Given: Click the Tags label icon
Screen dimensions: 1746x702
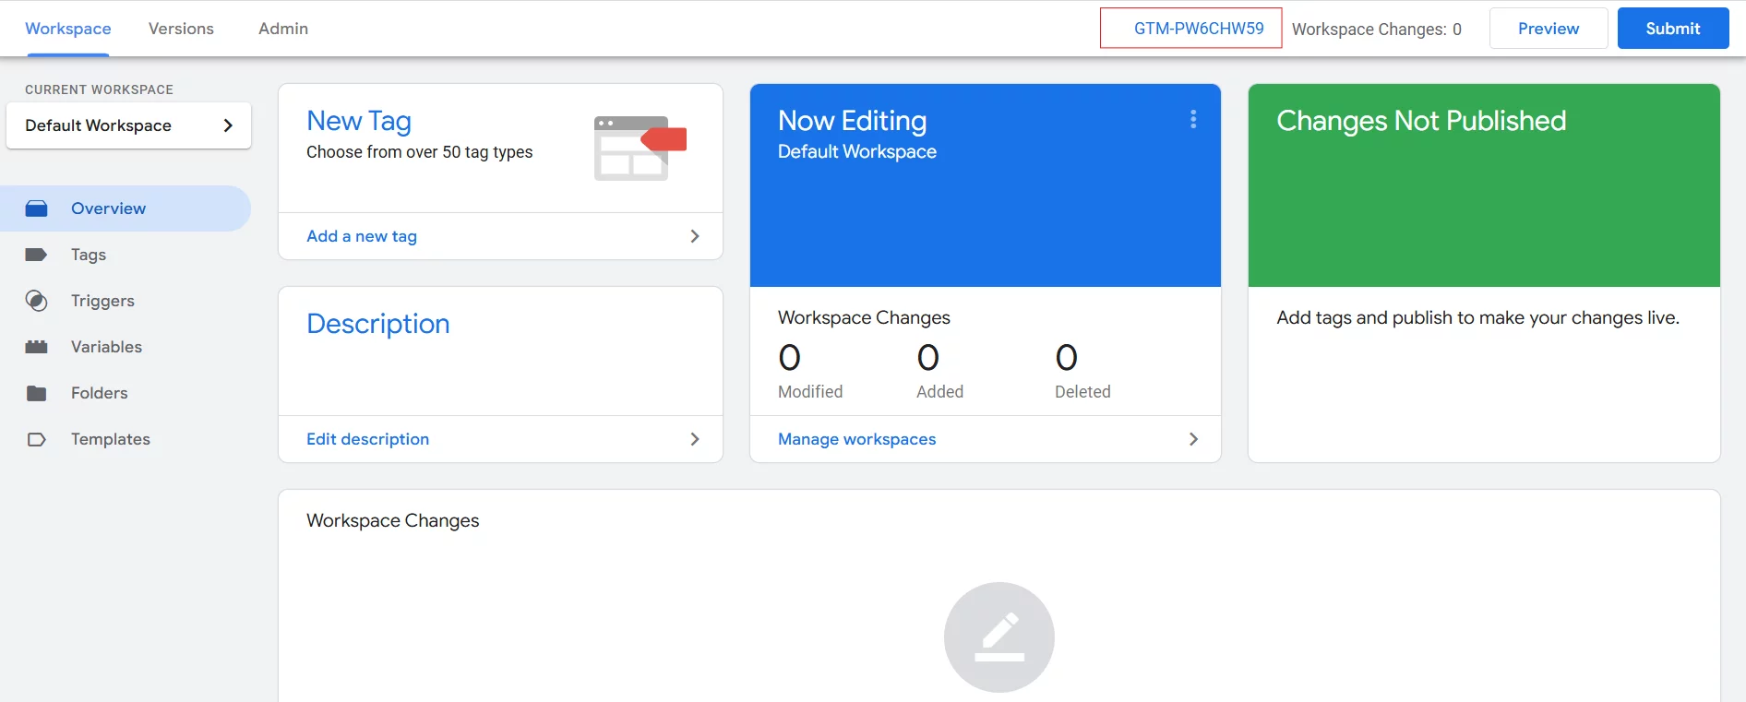Looking at the screenshot, I should coord(36,255).
